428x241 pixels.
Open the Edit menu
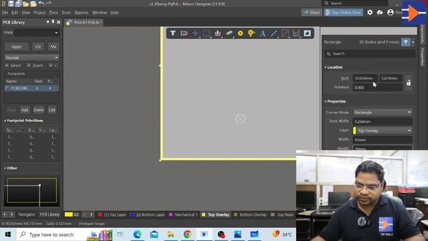pos(15,13)
